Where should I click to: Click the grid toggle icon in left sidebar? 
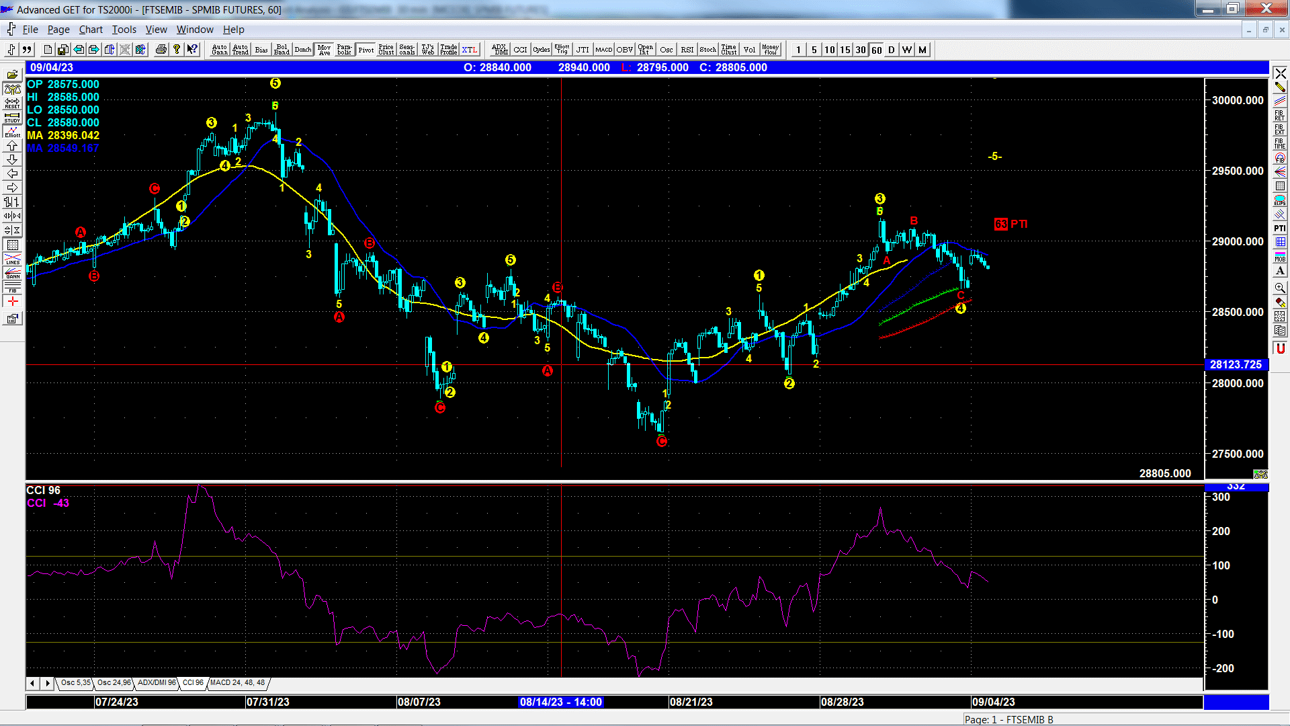12,245
